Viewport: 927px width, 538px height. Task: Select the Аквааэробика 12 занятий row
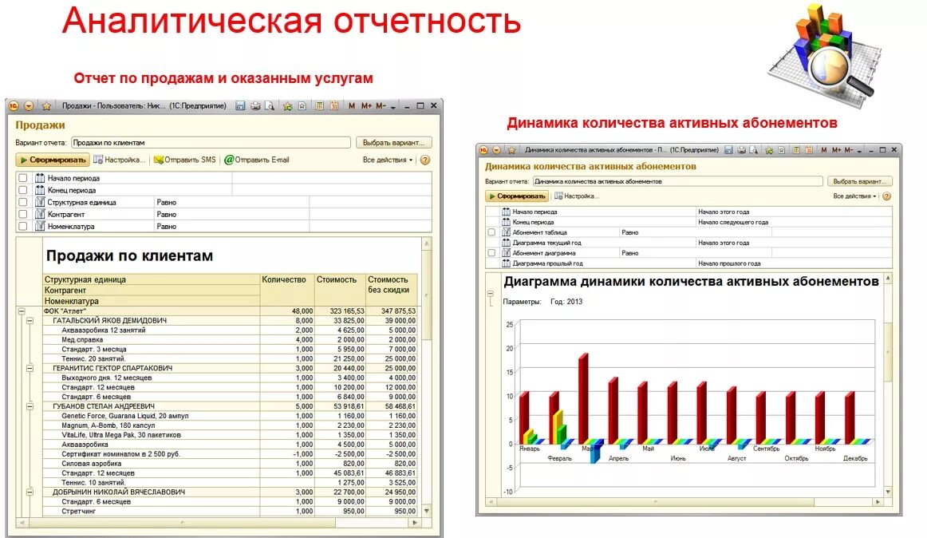click(230, 330)
